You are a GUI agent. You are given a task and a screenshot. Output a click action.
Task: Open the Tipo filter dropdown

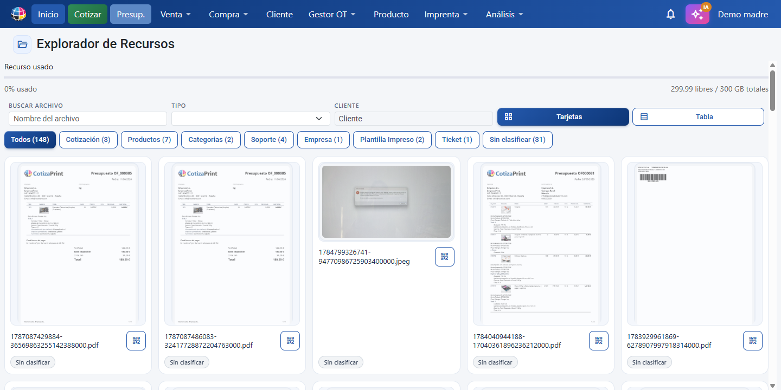click(251, 119)
